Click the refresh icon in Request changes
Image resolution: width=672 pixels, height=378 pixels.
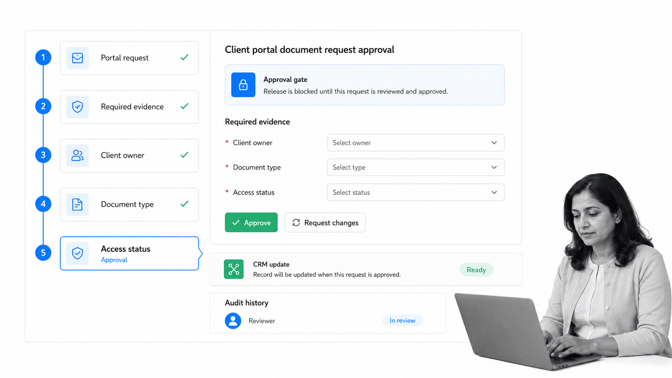coord(296,223)
